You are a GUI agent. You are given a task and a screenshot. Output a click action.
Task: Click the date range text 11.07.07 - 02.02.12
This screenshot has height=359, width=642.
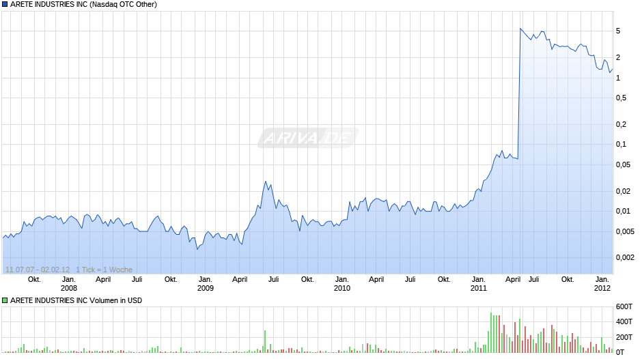(38, 270)
